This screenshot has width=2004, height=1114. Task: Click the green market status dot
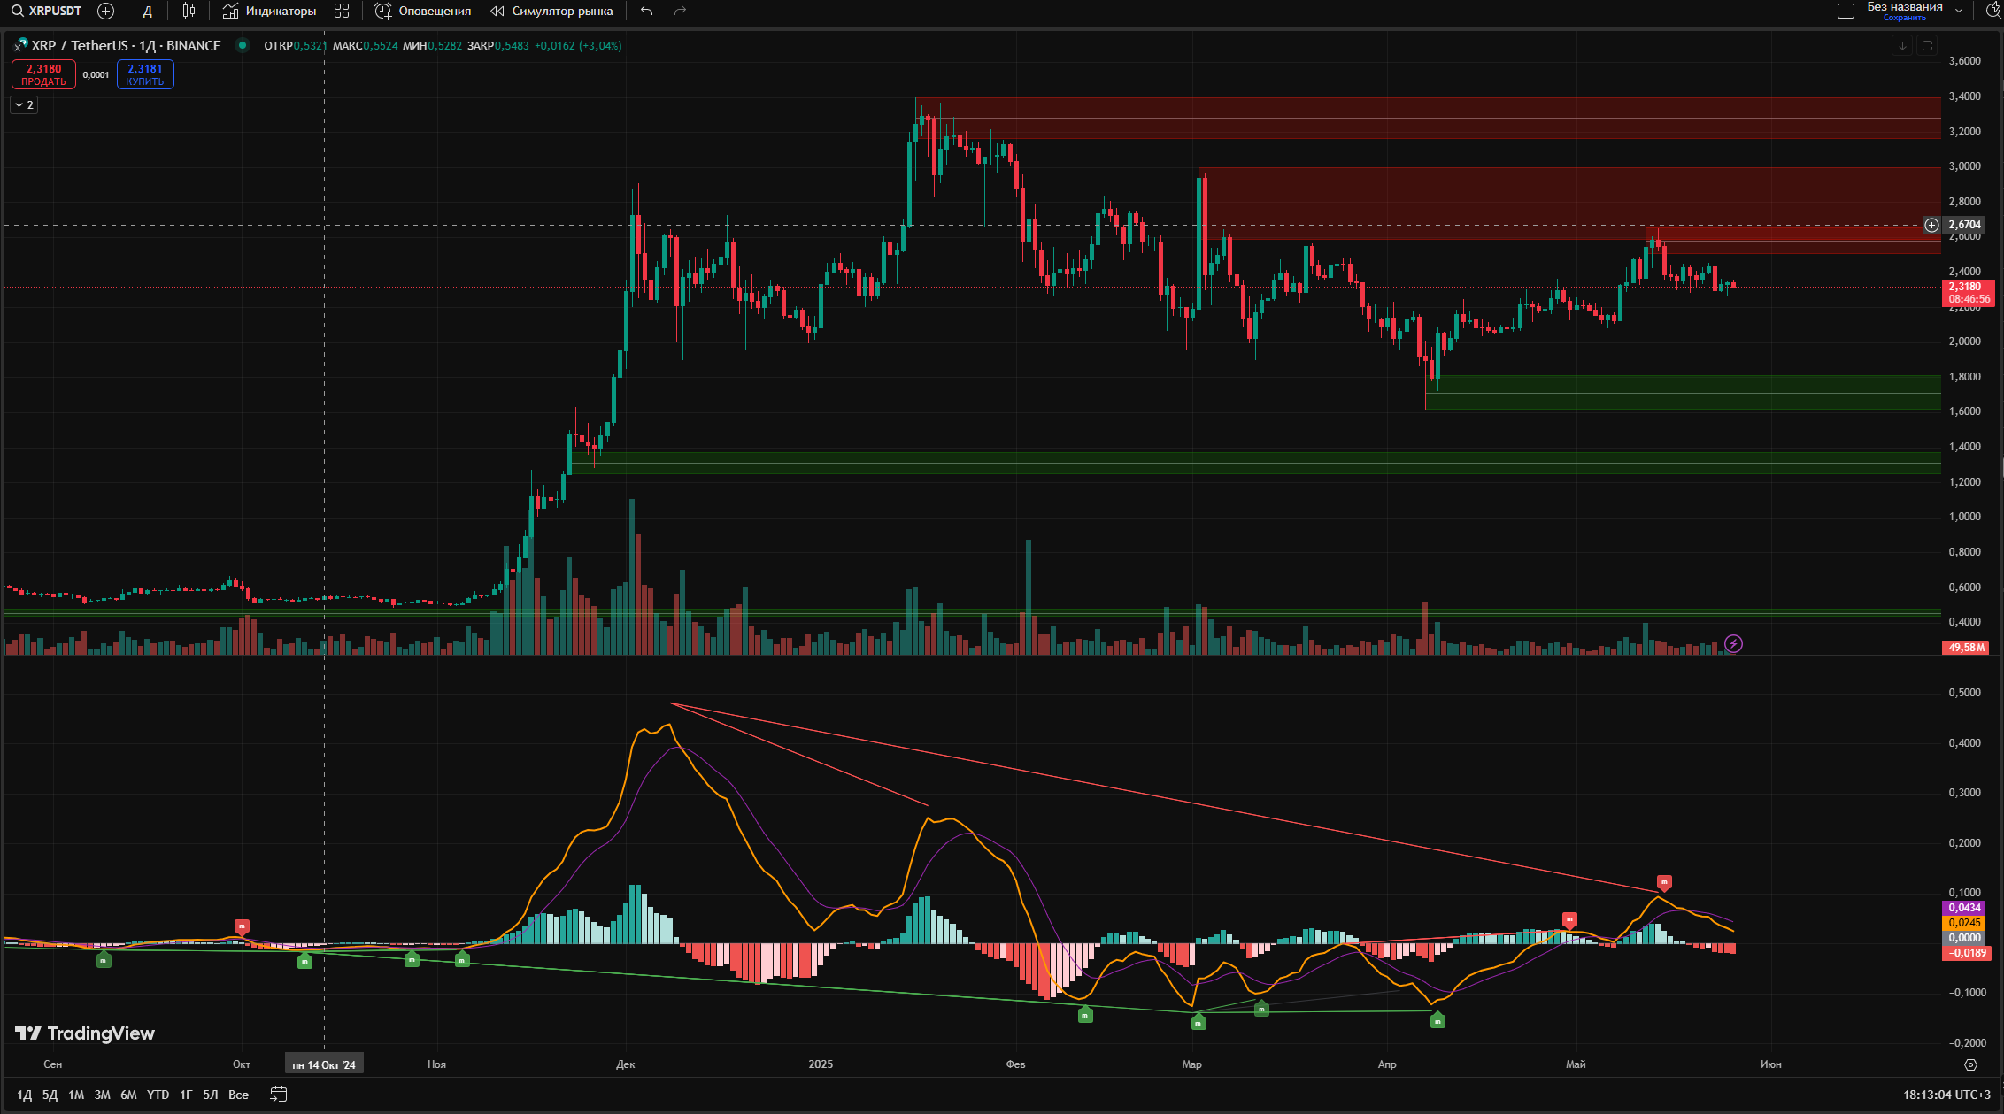pos(242,46)
